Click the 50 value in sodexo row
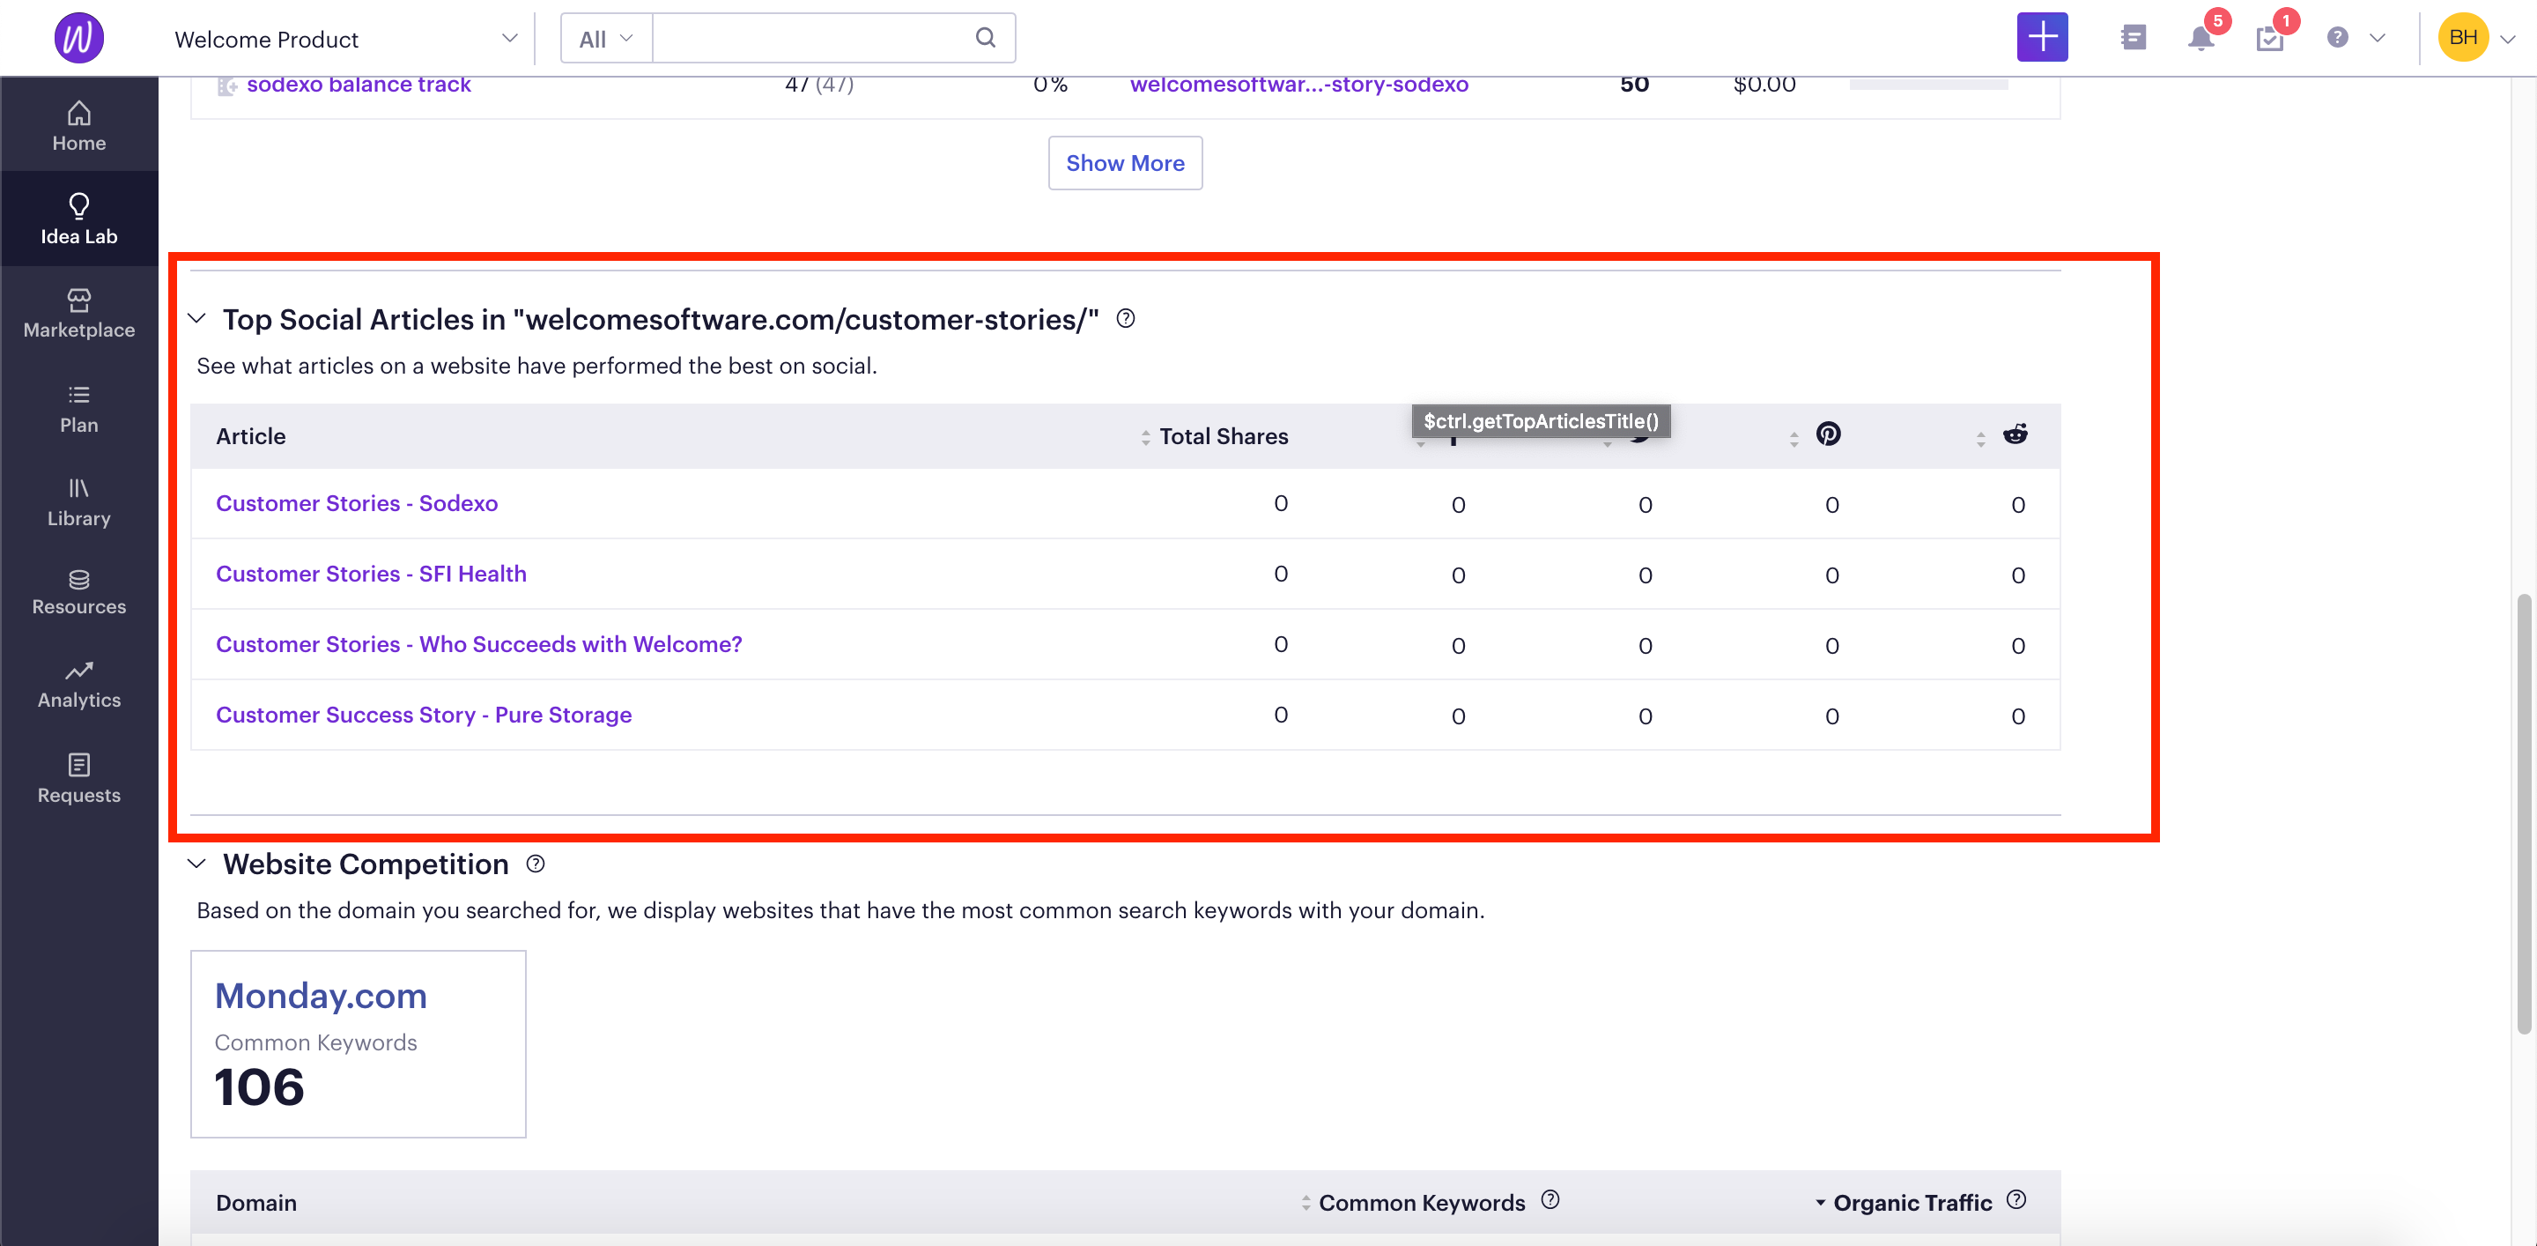This screenshot has height=1246, width=2537. (x=1634, y=85)
